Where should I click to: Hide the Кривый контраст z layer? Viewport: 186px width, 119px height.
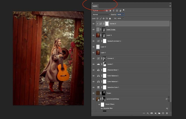tap(94, 41)
